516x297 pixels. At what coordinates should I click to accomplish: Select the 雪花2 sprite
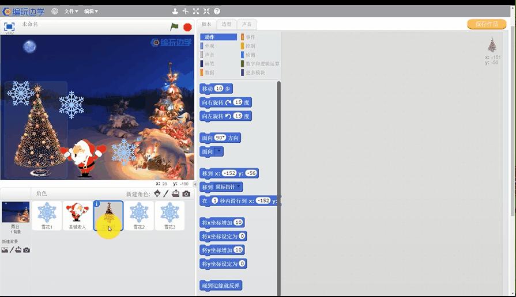coord(139,215)
